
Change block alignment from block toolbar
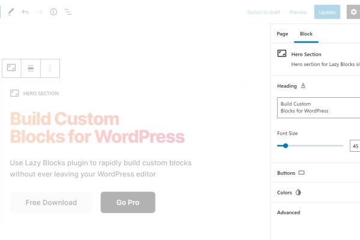tap(31, 68)
